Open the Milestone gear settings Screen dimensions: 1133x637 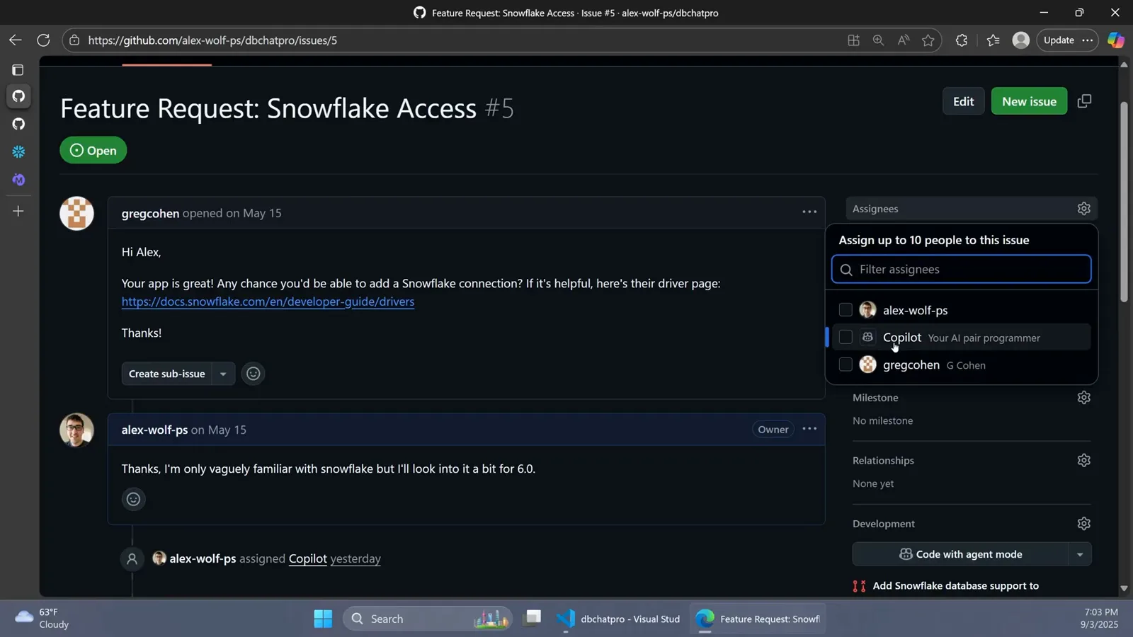1083,398
